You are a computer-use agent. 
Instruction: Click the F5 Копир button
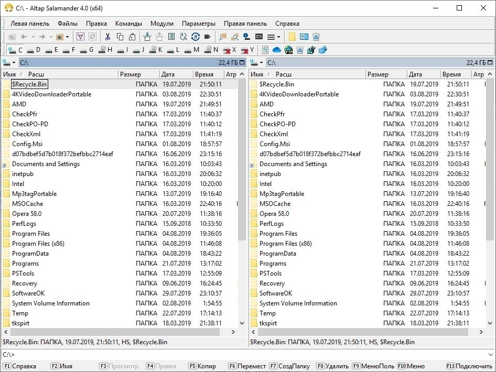coord(202,366)
